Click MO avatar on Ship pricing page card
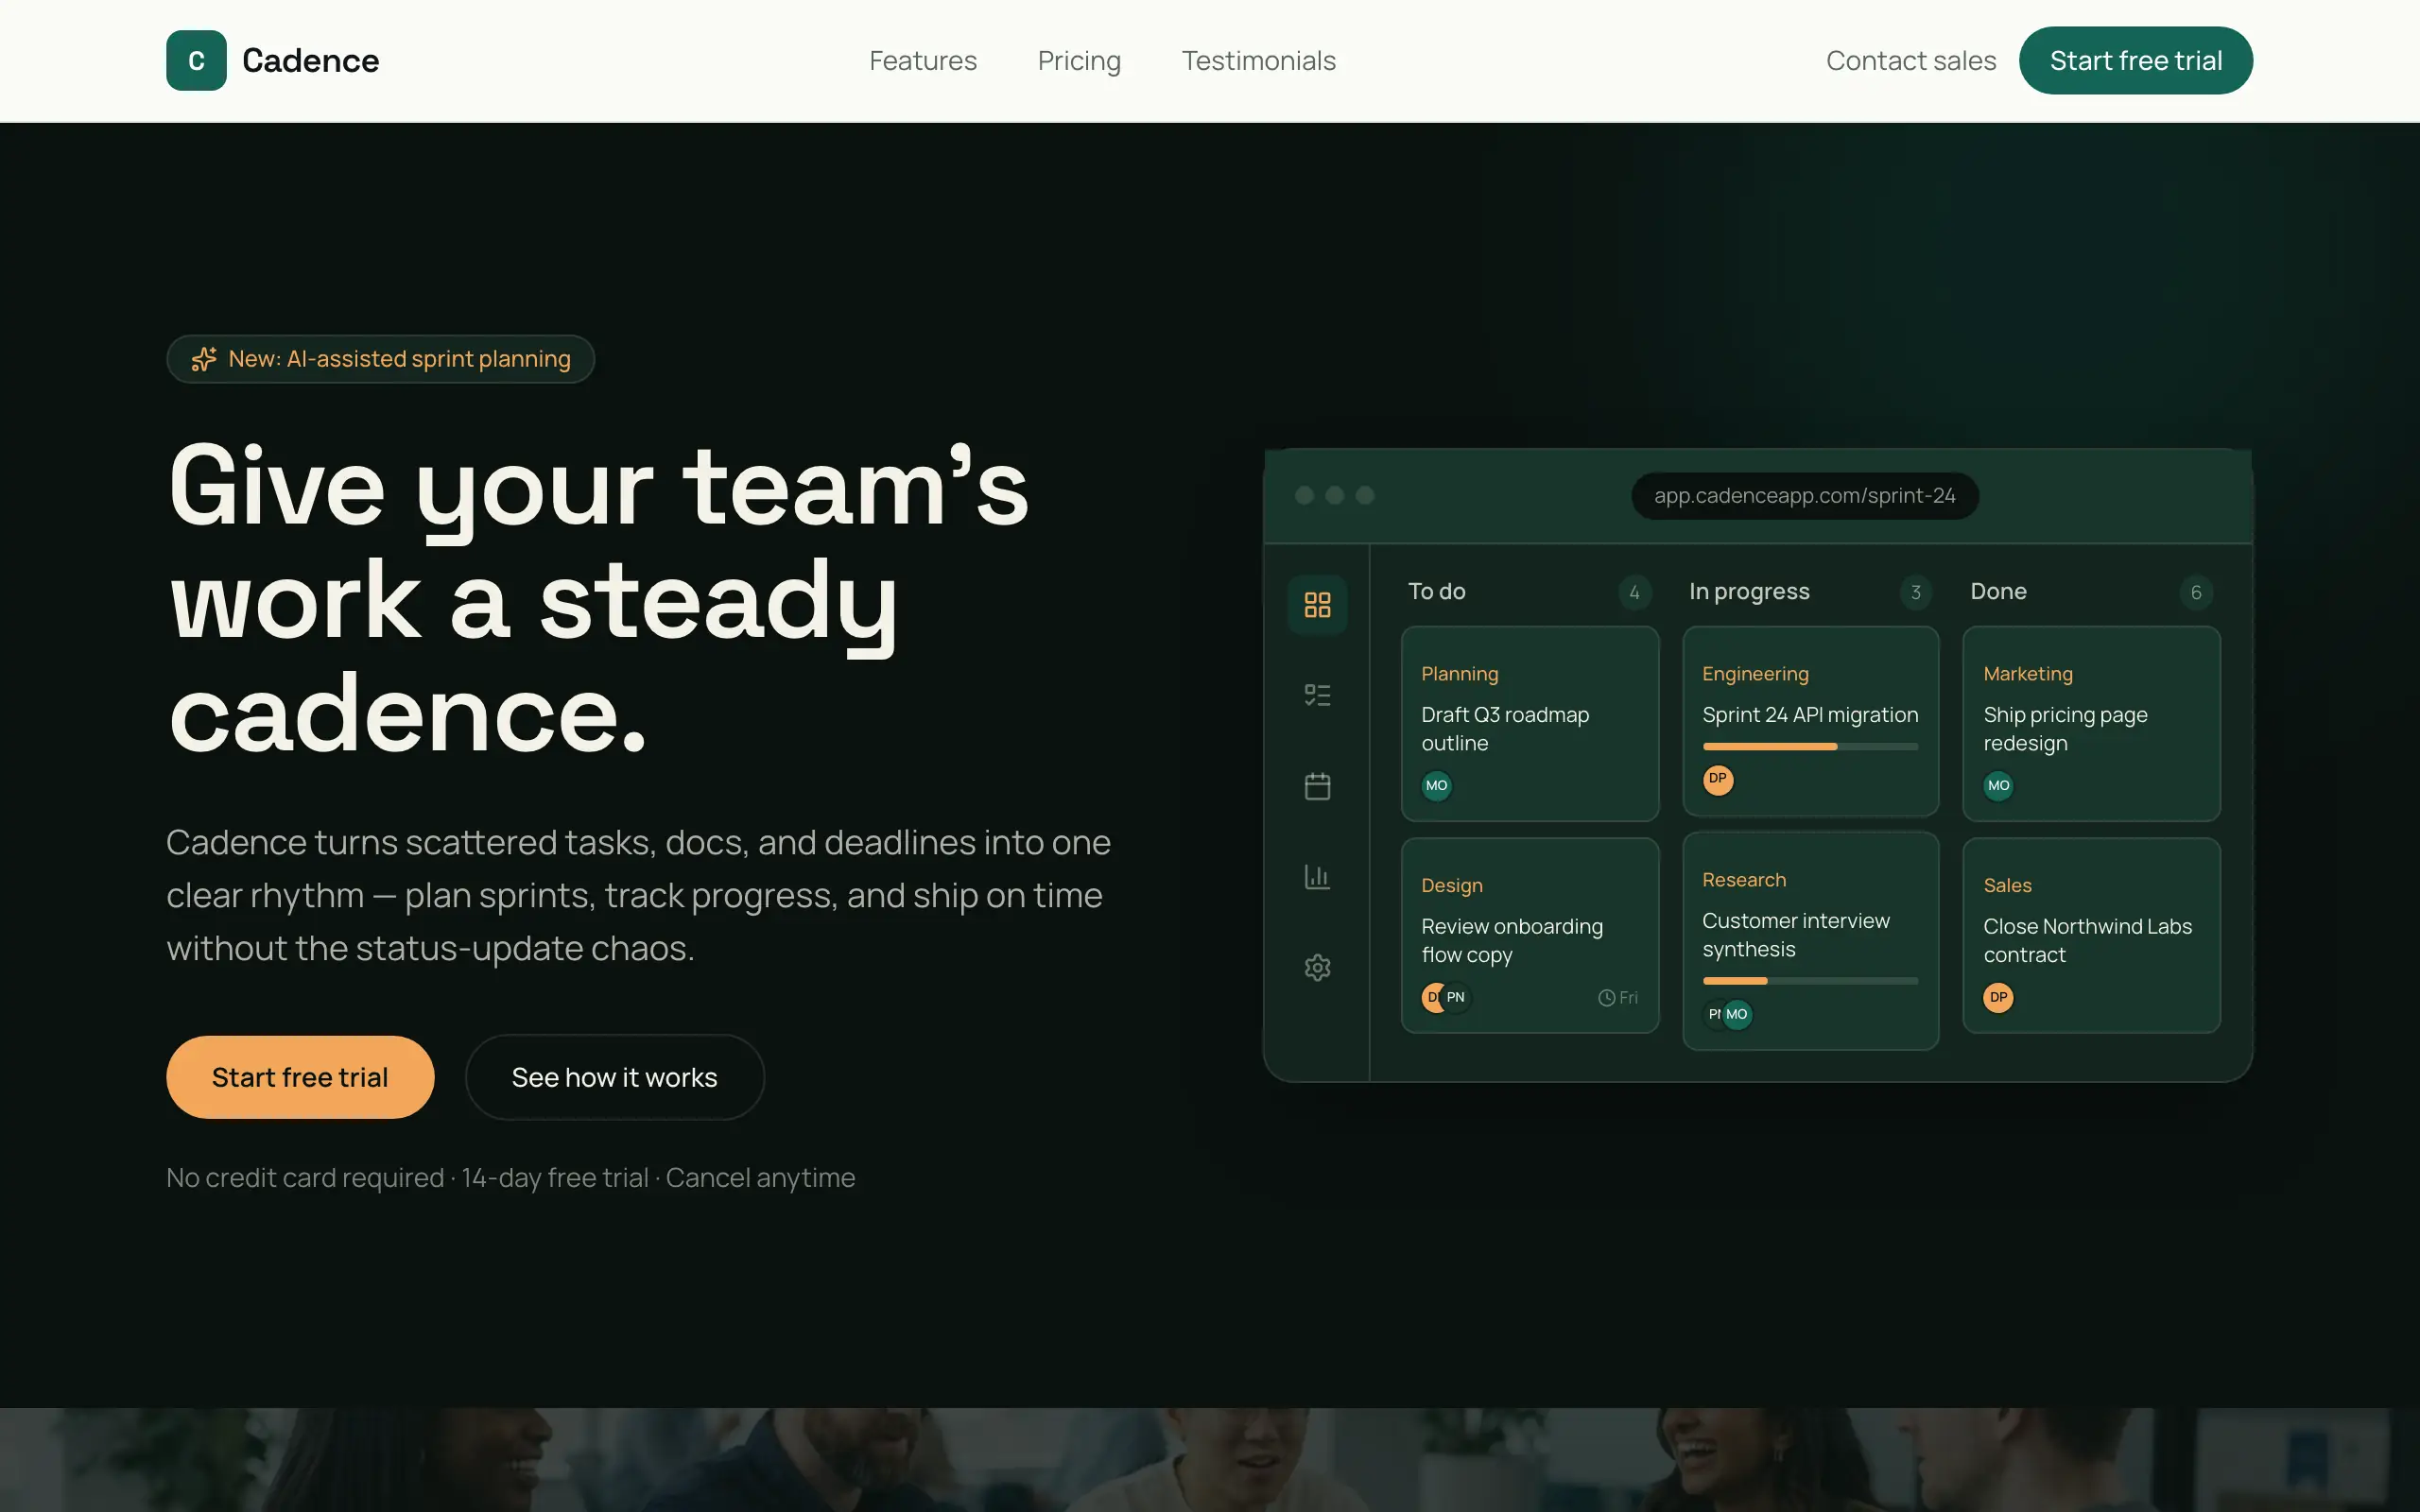The image size is (2420, 1512). (x=1998, y=785)
